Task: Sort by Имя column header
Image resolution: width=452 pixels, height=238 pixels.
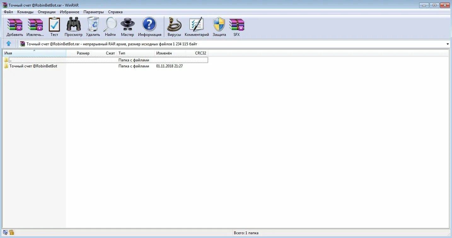Action: 34,53
